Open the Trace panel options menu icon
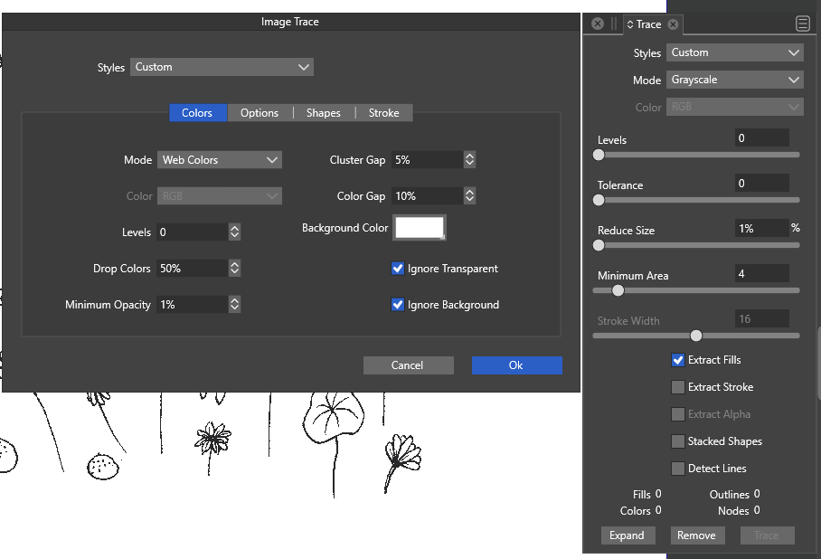The height and width of the screenshot is (559, 821). (x=802, y=24)
